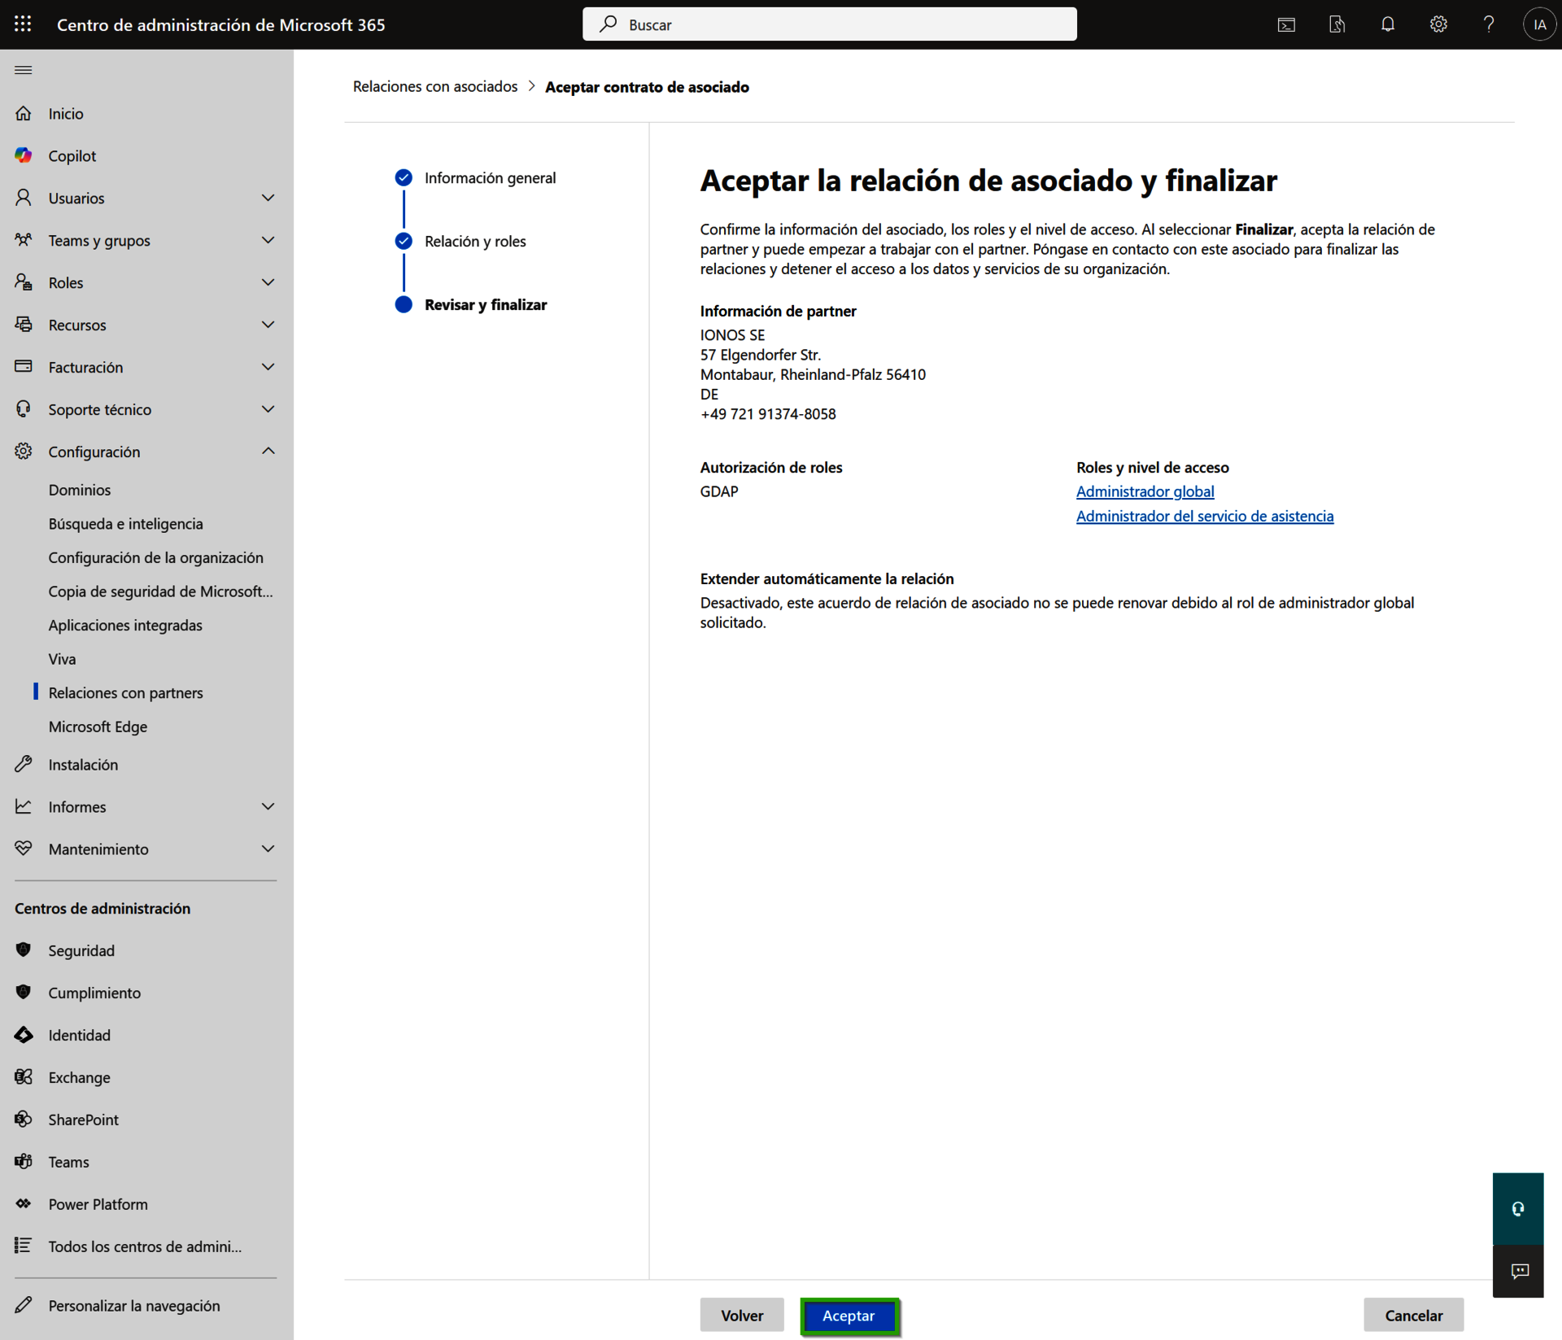This screenshot has height=1340, width=1562.
Task: Click the SharePoint icon in sidebar
Action: point(24,1120)
